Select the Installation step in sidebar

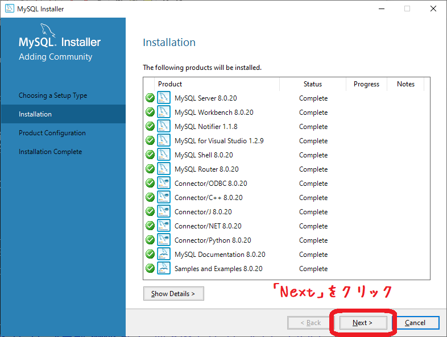tap(63, 114)
